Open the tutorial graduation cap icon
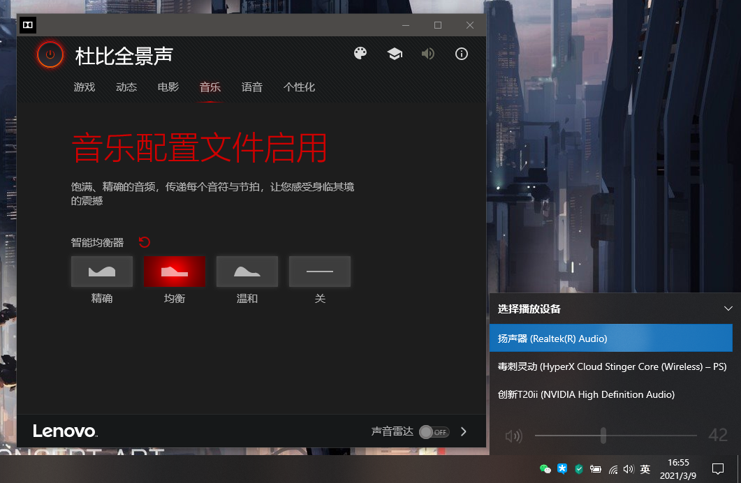Screen dimensions: 741x483 coord(395,54)
